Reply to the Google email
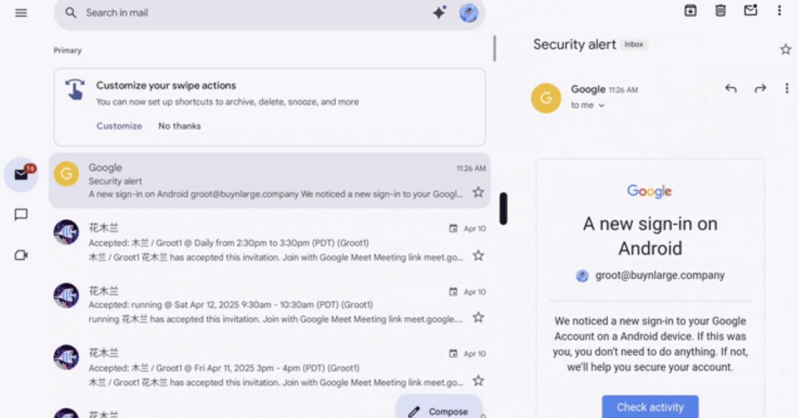The width and height of the screenshot is (798, 418). (x=730, y=88)
